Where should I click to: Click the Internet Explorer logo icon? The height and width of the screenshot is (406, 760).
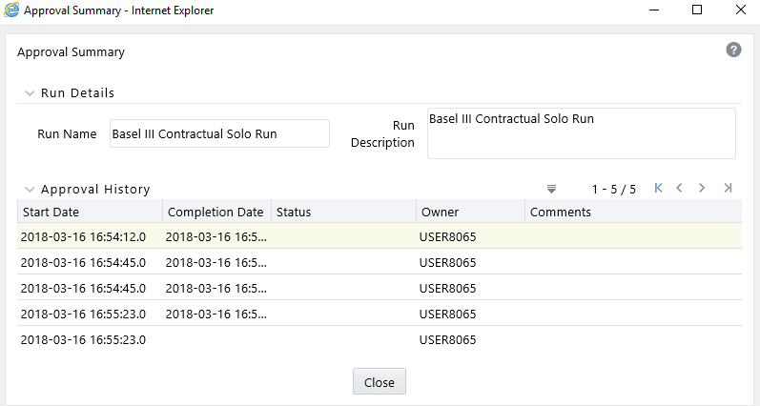11,10
